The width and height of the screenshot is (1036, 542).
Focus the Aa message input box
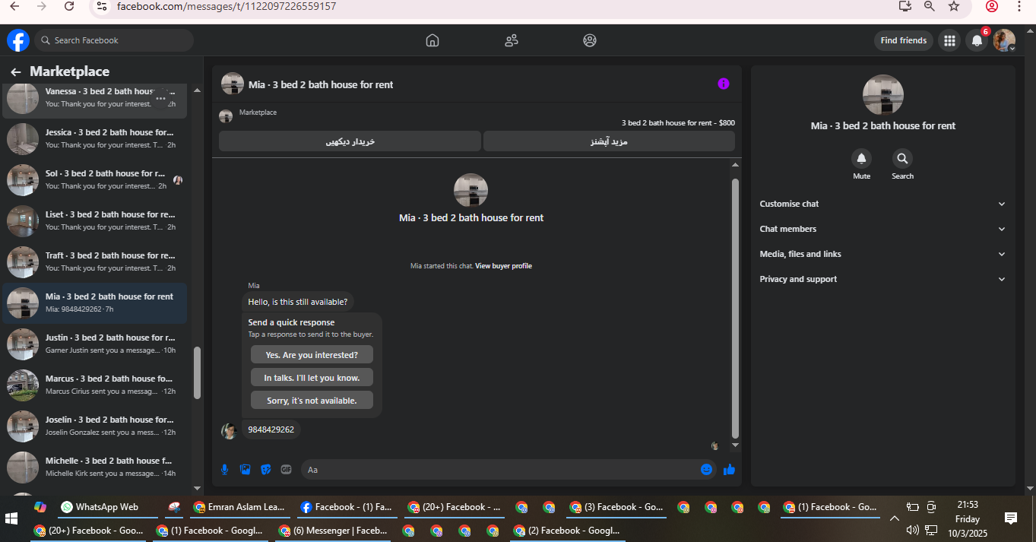[498, 470]
